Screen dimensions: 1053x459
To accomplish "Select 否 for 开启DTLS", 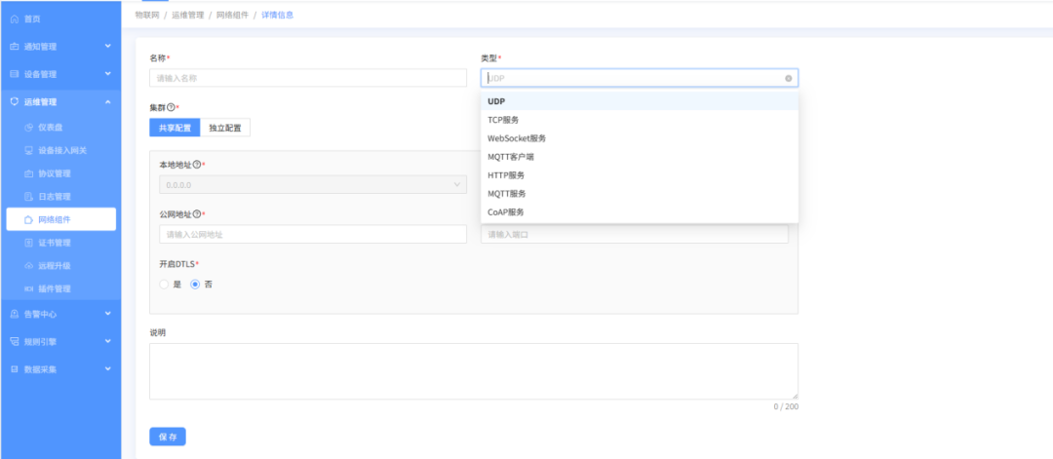I will tap(195, 284).
